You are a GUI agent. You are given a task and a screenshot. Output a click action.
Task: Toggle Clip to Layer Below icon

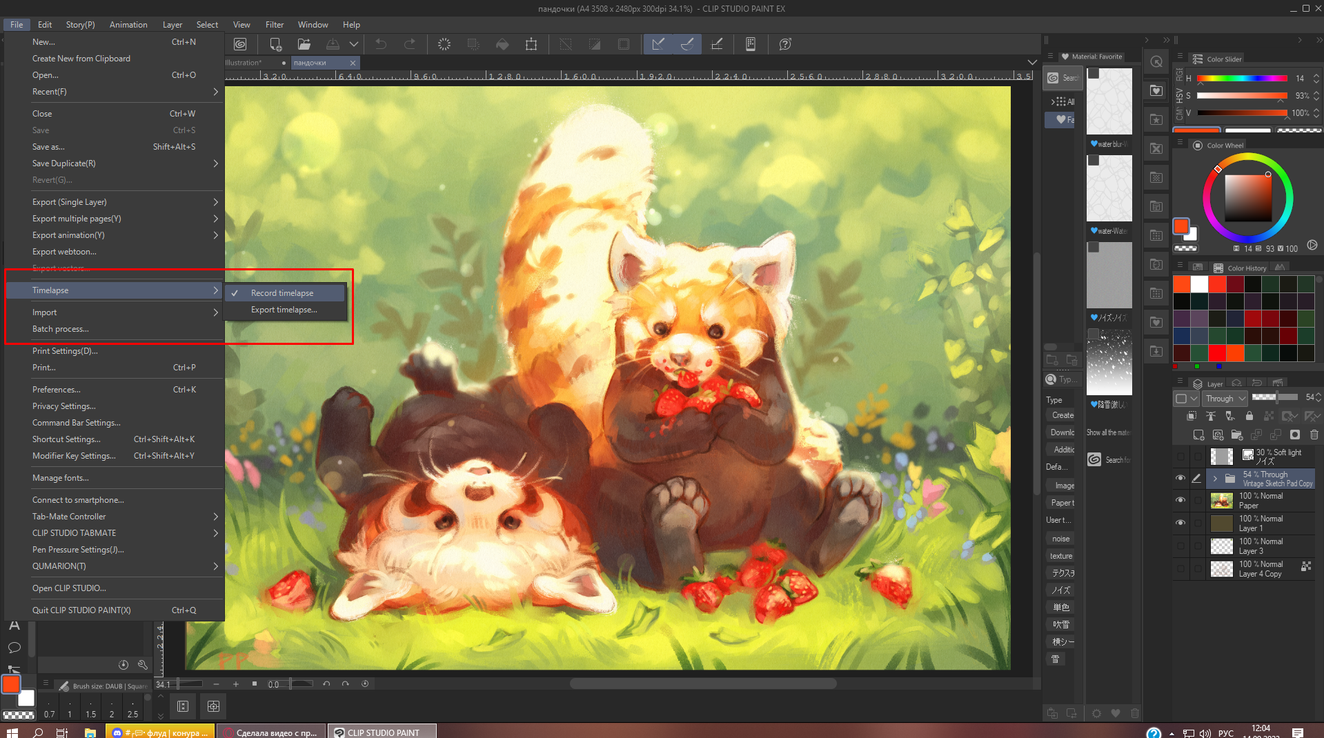1192,416
